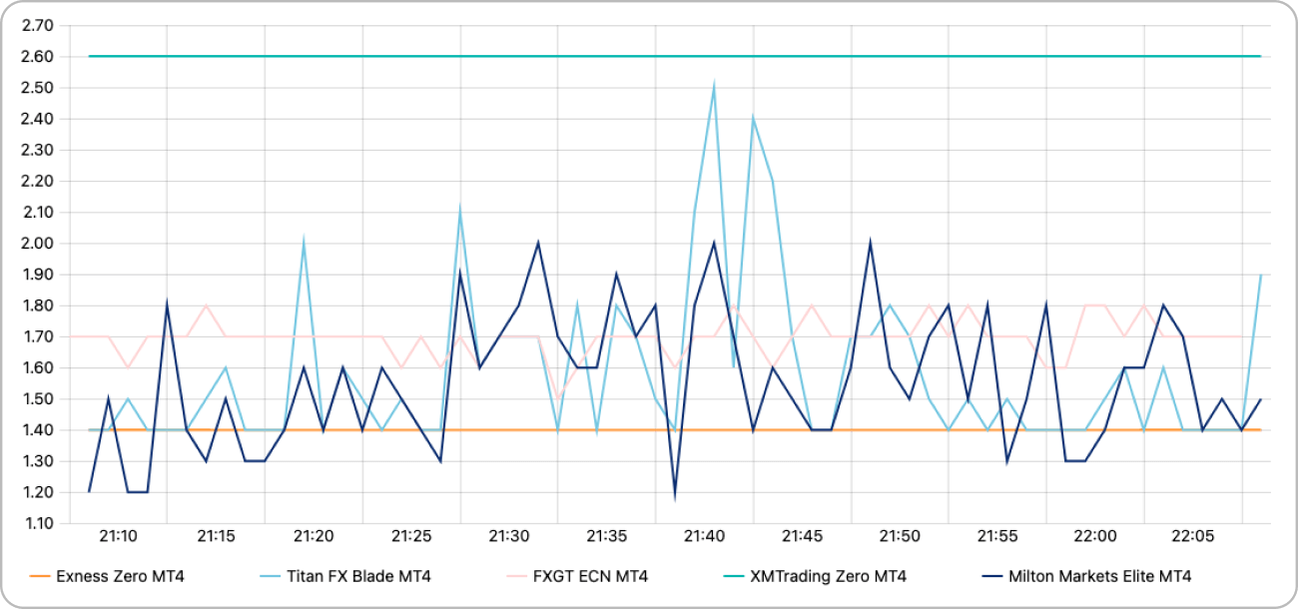Select the 22:00 time label
Image resolution: width=1298 pixels, height=609 pixels.
(x=1095, y=536)
